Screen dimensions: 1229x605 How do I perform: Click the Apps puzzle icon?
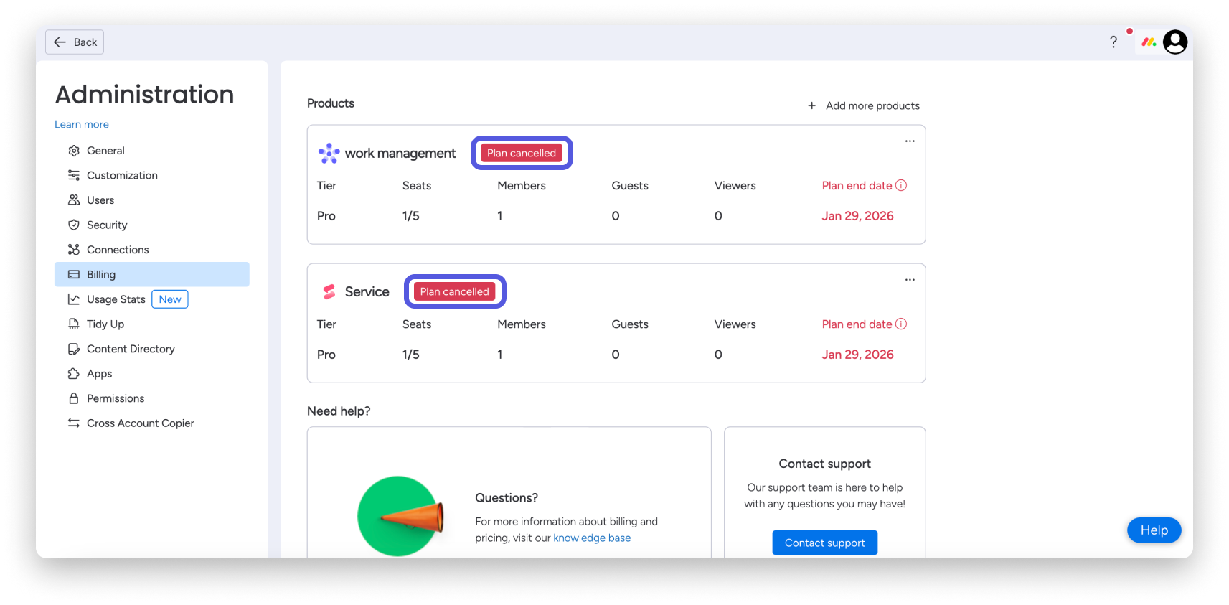click(x=74, y=373)
